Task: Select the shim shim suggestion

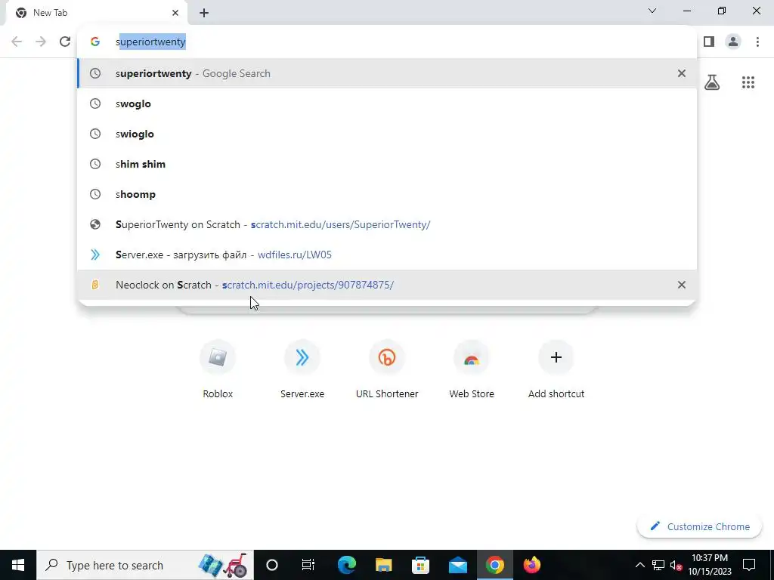Action: 387,164
